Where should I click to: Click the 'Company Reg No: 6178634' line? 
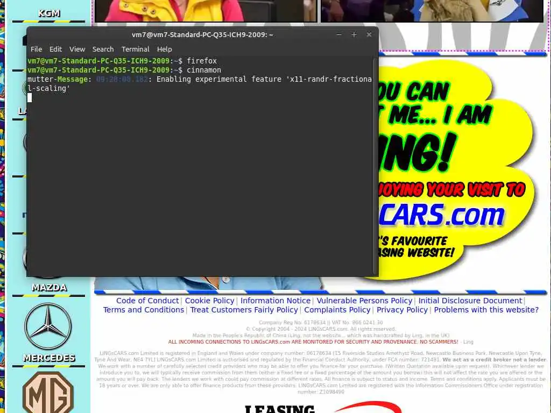[321, 323]
